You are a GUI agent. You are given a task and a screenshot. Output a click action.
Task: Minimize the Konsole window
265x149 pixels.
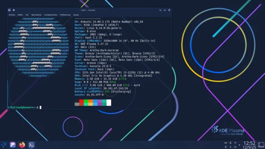click(160, 10)
